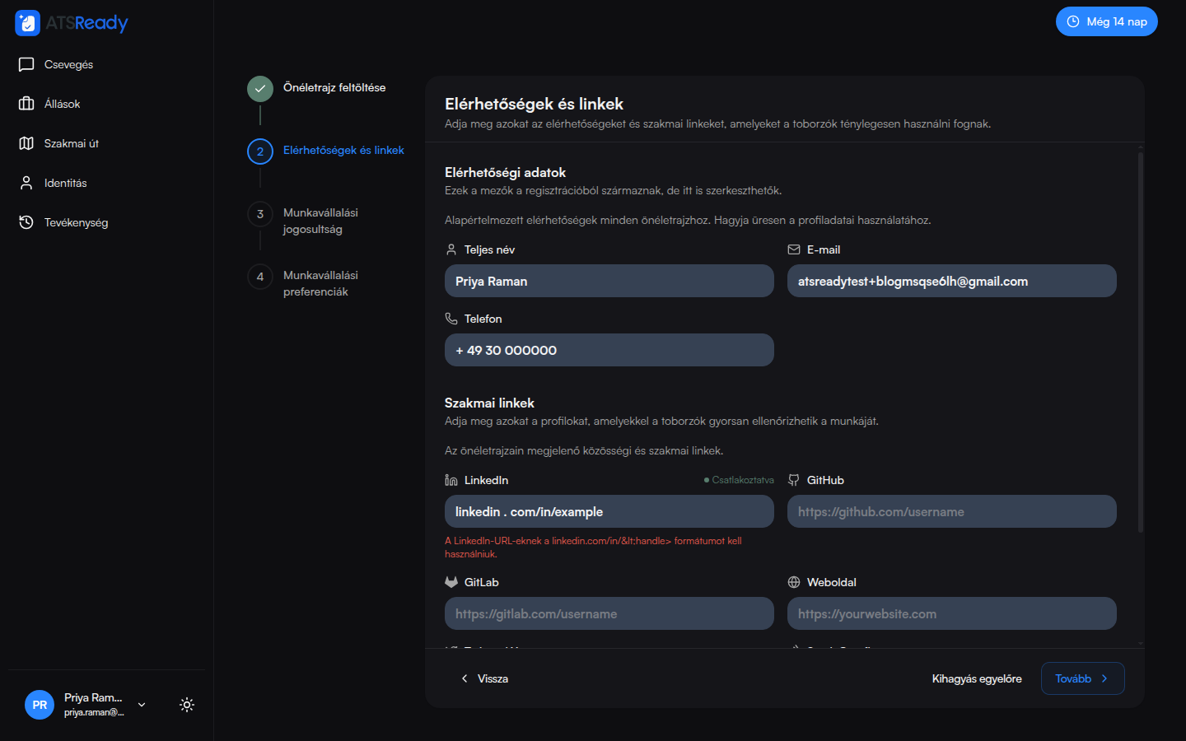Select Önéletrajz feltöltése step
The width and height of the screenshot is (1186, 741).
pyautogui.click(x=334, y=87)
